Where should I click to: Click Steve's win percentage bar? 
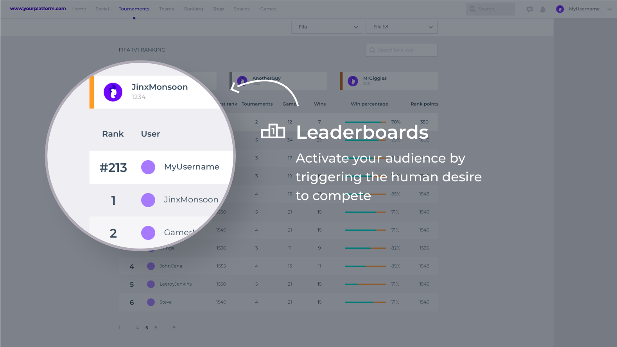click(x=365, y=302)
